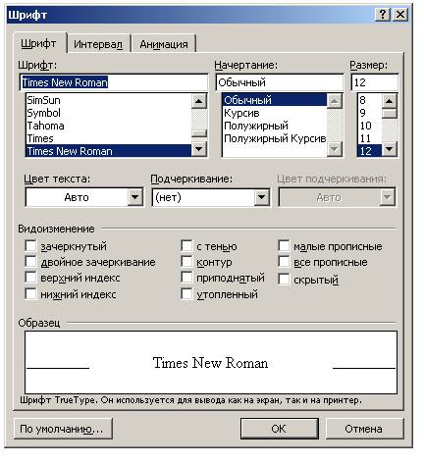This screenshot has height=464, width=424.
Task: Enable the зачеркнутый checkbox
Action: coord(30,246)
